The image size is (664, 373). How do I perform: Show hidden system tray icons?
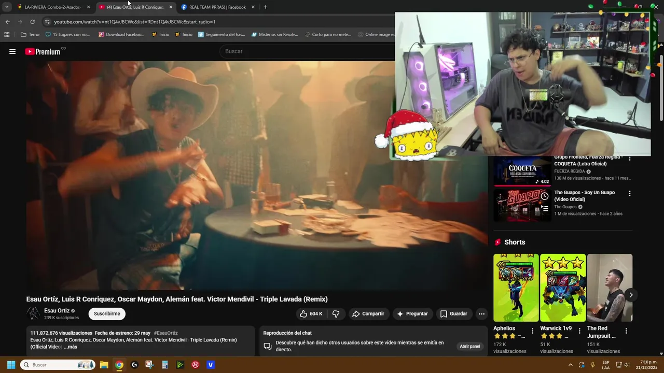coord(571,365)
